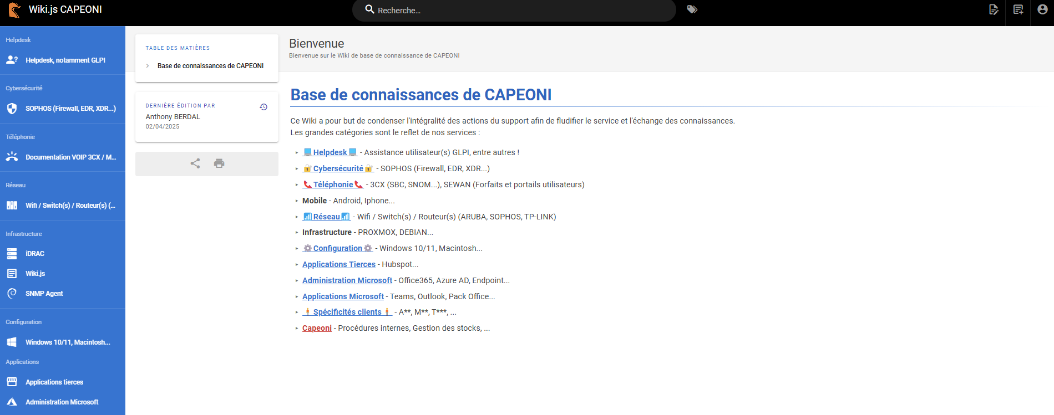1054x415 pixels.
Task: Open the red Capeoni link
Action: point(317,328)
